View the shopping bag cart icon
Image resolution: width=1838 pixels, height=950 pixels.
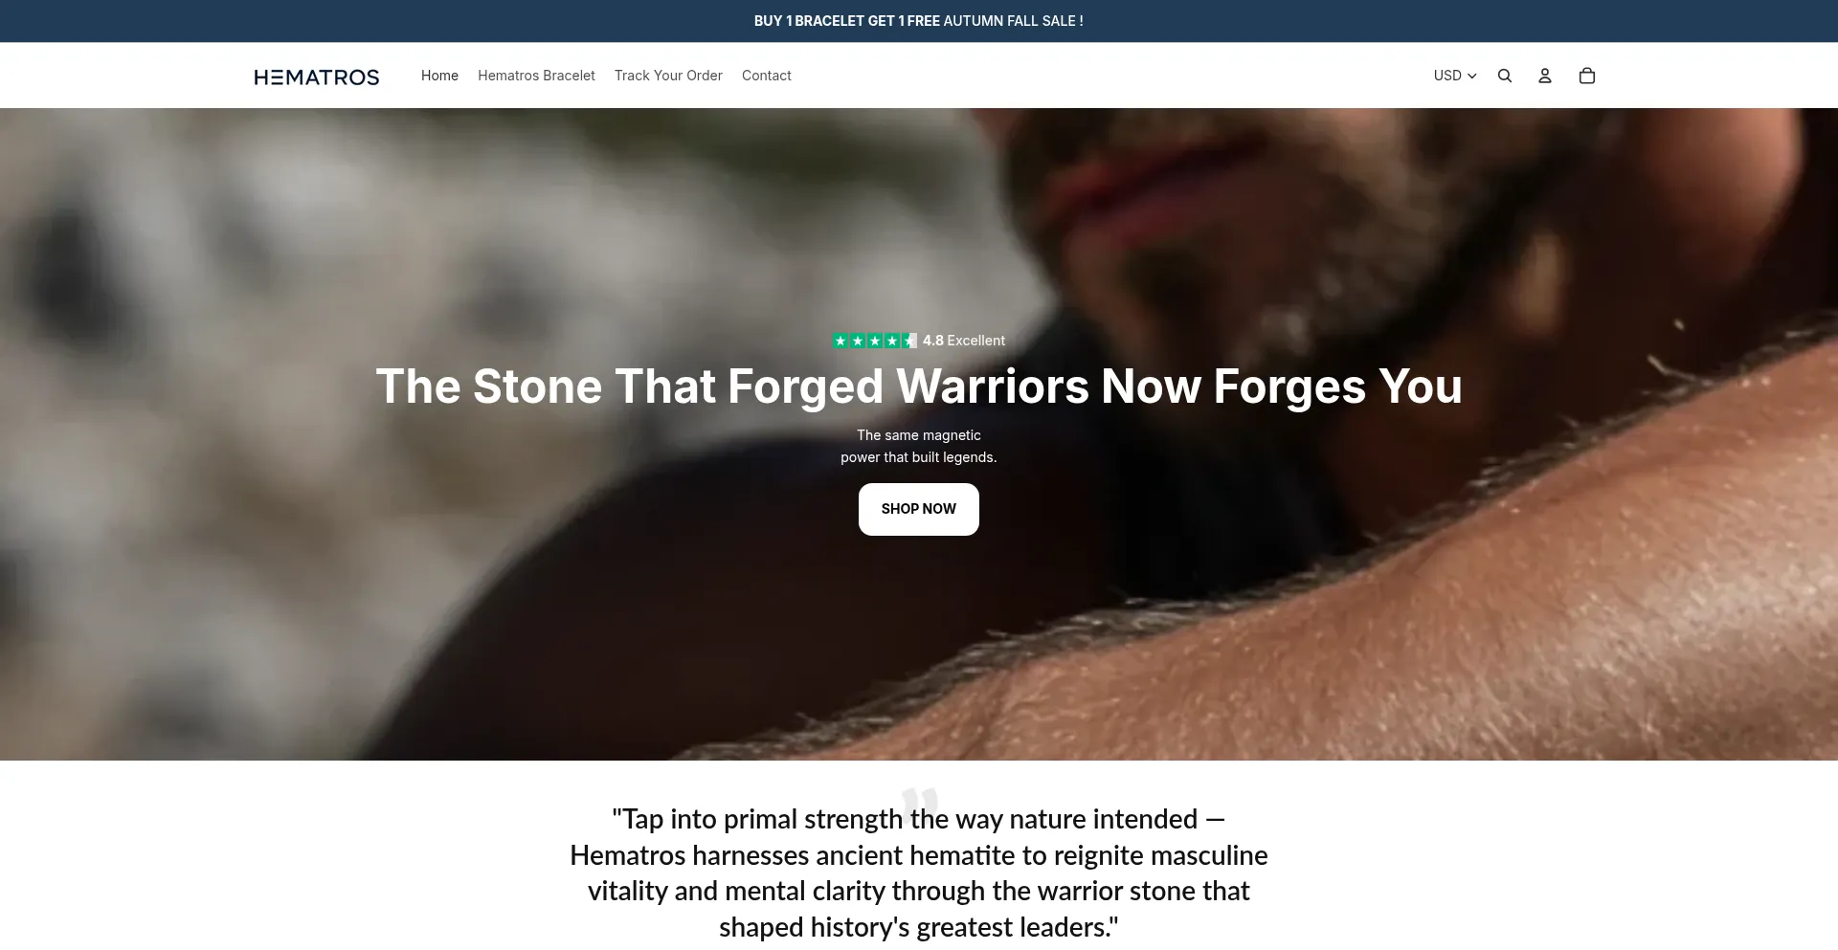1586,76
